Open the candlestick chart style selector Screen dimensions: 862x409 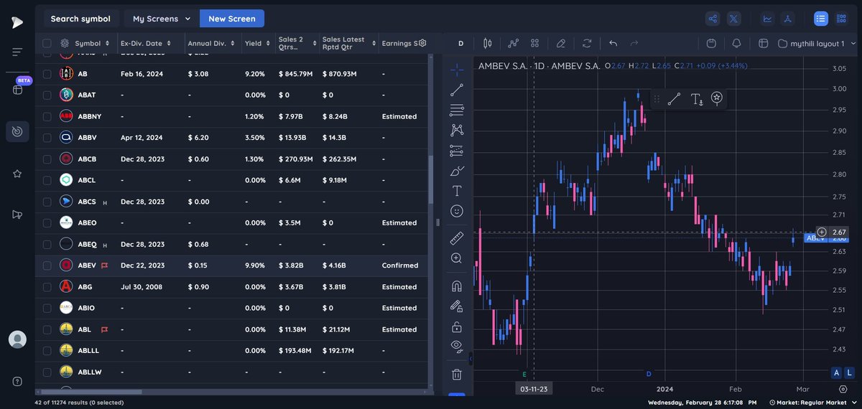(488, 43)
